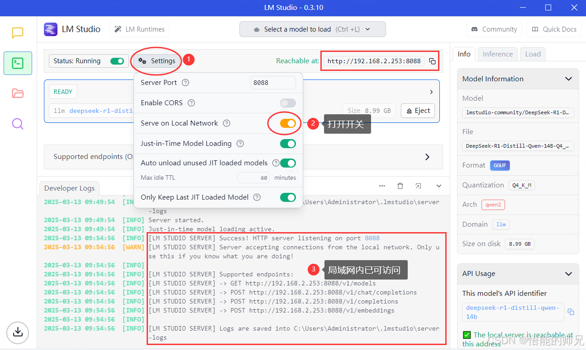Open the Community Discord link
586x350 pixels.
(x=494, y=29)
